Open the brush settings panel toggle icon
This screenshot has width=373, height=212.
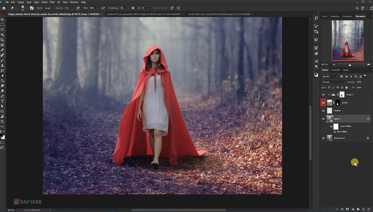pyautogui.click(x=32, y=8)
